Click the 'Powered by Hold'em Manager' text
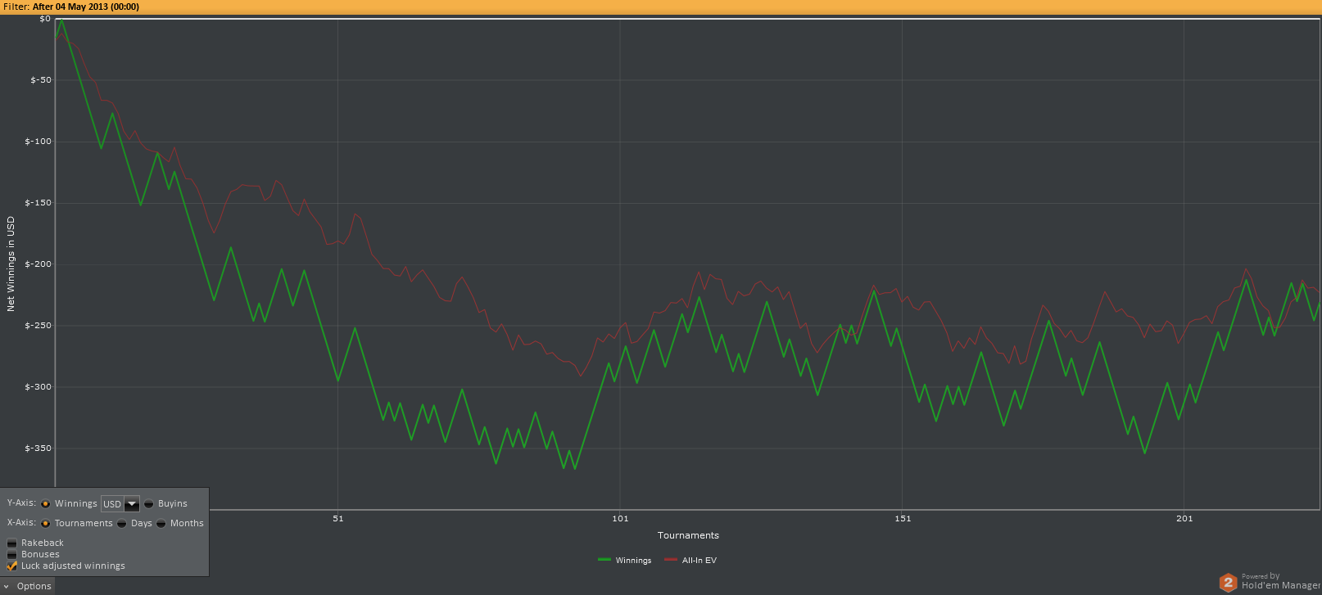The width and height of the screenshot is (1322, 595). click(x=1279, y=581)
